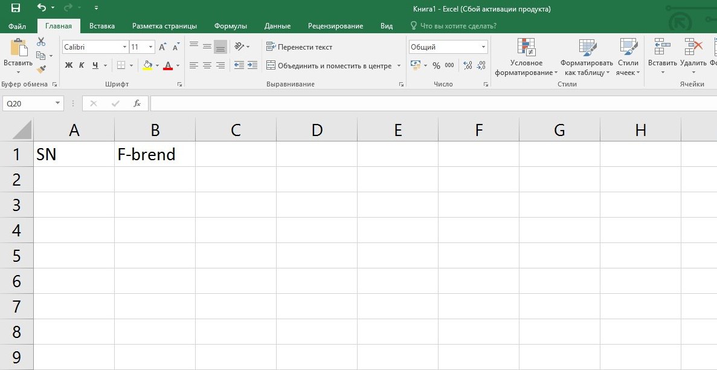Apply yellow fill color bucket

[147, 65]
